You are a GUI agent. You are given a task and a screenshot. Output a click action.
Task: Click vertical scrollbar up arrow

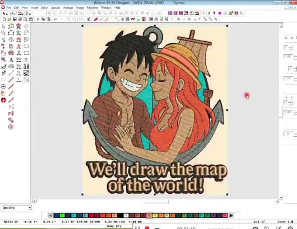click(x=281, y=26)
